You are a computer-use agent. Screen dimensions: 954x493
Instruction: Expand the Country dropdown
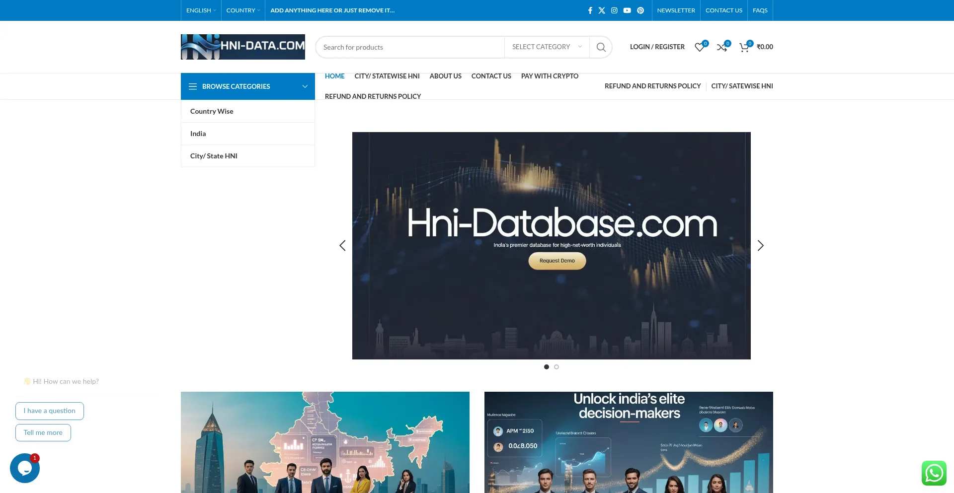point(243,10)
